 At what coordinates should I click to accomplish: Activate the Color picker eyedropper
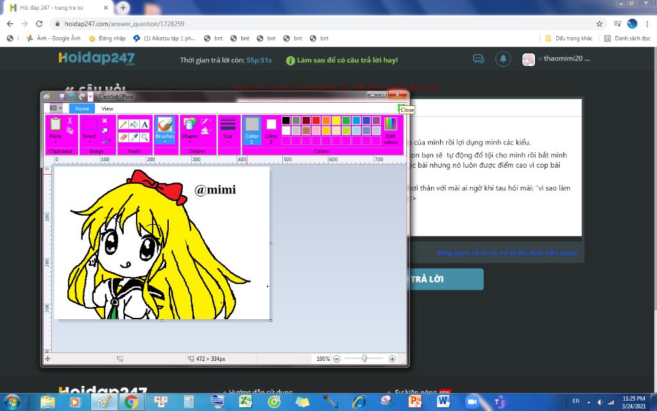(134, 137)
